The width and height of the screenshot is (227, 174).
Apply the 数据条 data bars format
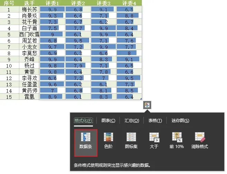coord(86,143)
